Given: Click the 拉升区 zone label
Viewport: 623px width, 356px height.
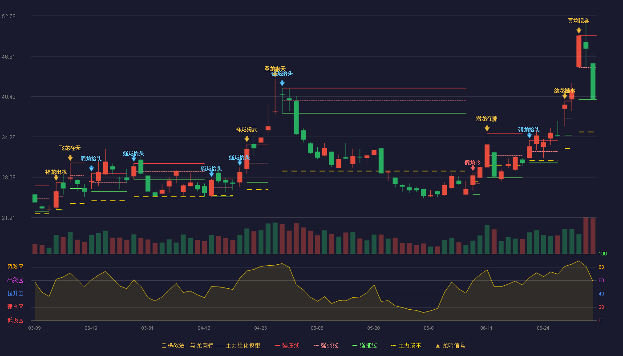Looking at the screenshot, I should 15,294.
